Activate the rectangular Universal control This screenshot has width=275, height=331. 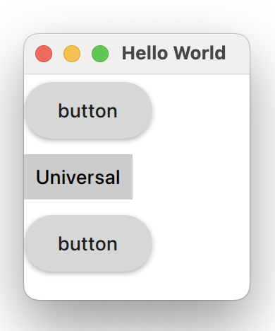(x=78, y=177)
